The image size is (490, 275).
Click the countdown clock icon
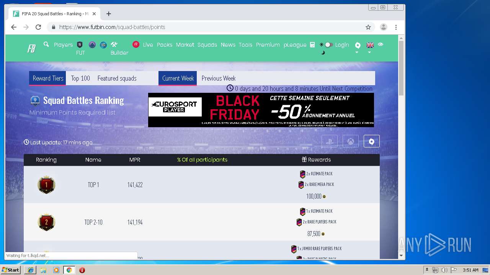point(230,88)
